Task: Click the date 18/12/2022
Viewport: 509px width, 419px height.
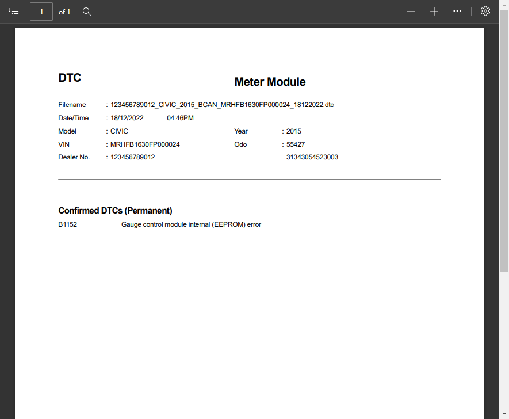Action: (x=127, y=118)
